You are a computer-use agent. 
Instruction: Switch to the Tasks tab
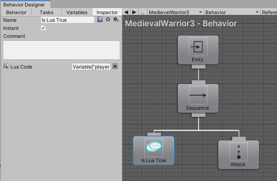coord(47,12)
